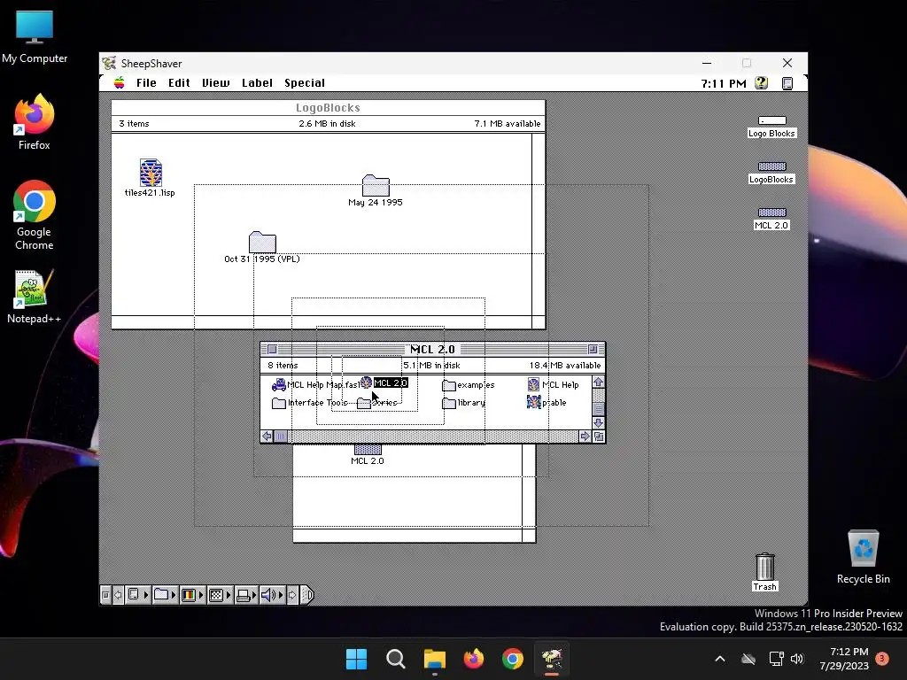Open the Windows Recycle Bin
This screenshot has width=907, height=680.
tap(863, 556)
